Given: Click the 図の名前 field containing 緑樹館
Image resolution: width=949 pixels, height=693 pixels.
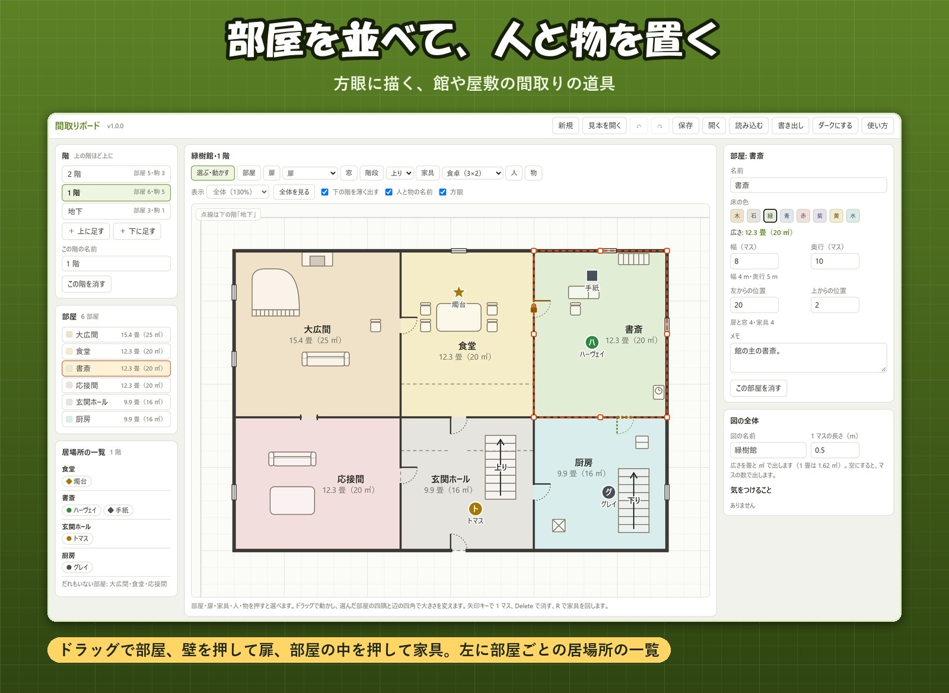Looking at the screenshot, I should coord(768,450).
